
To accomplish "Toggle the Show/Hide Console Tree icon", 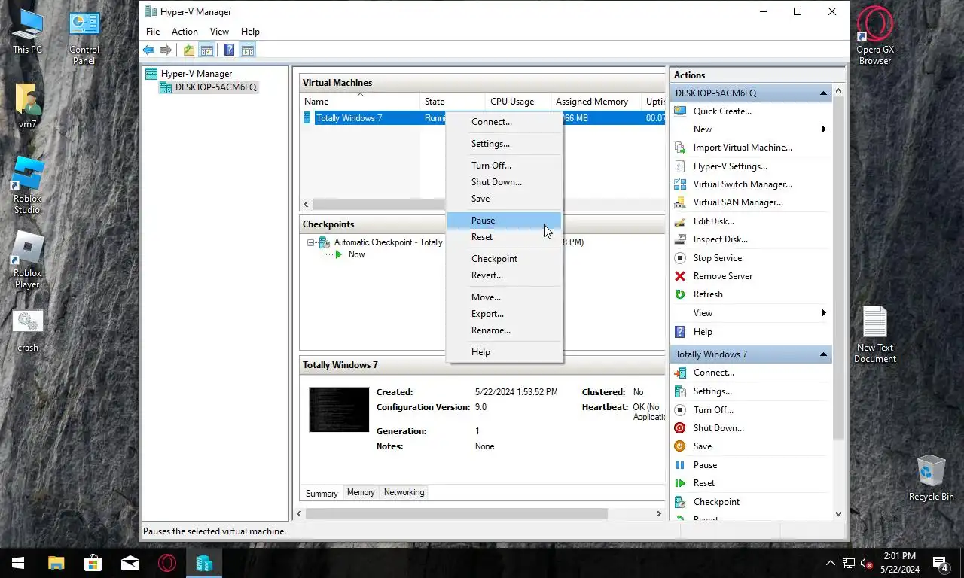I will (206, 50).
